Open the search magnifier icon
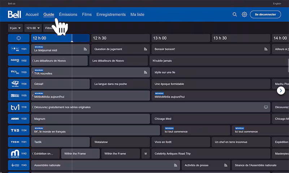The height and width of the screenshot is (173, 289). coord(234,14)
